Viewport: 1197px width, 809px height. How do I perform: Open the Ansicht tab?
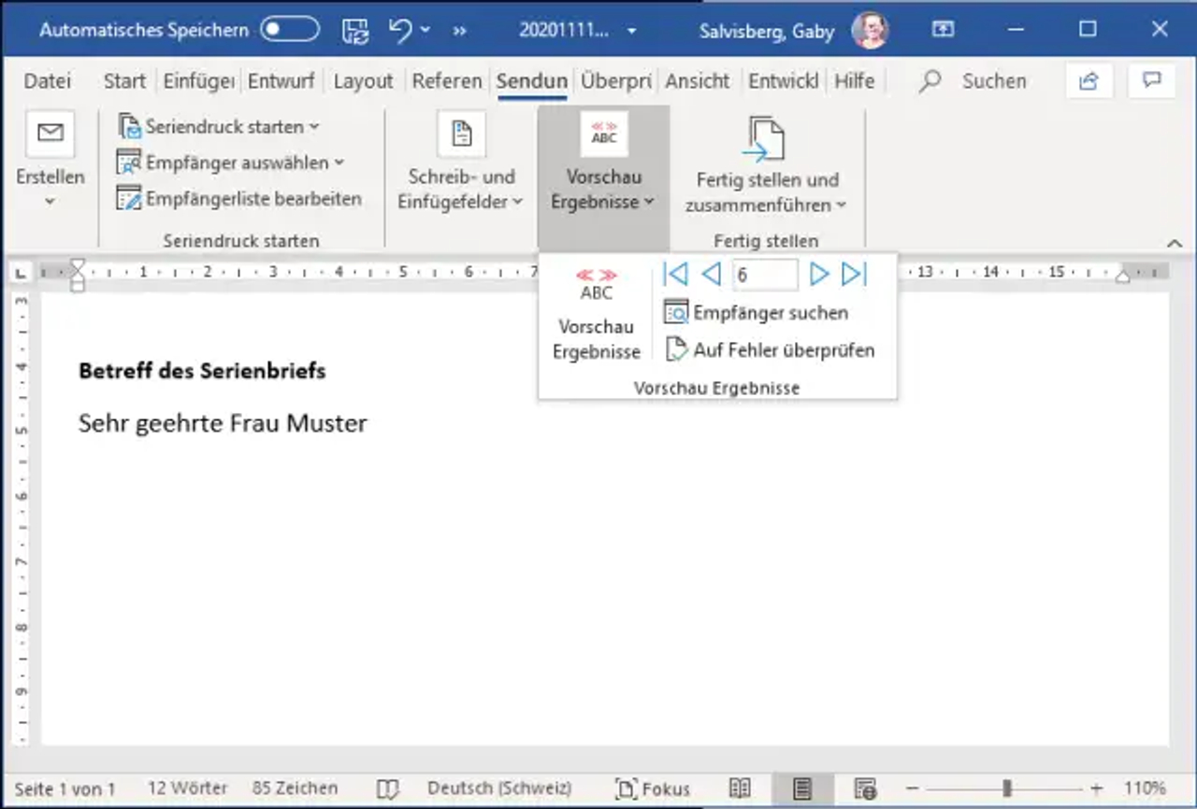click(x=698, y=81)
